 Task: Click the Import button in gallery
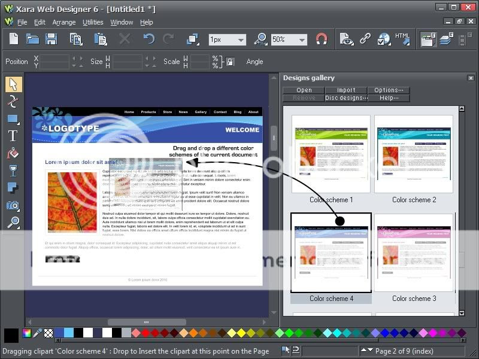pyautogui.click(x=346, y=90)
